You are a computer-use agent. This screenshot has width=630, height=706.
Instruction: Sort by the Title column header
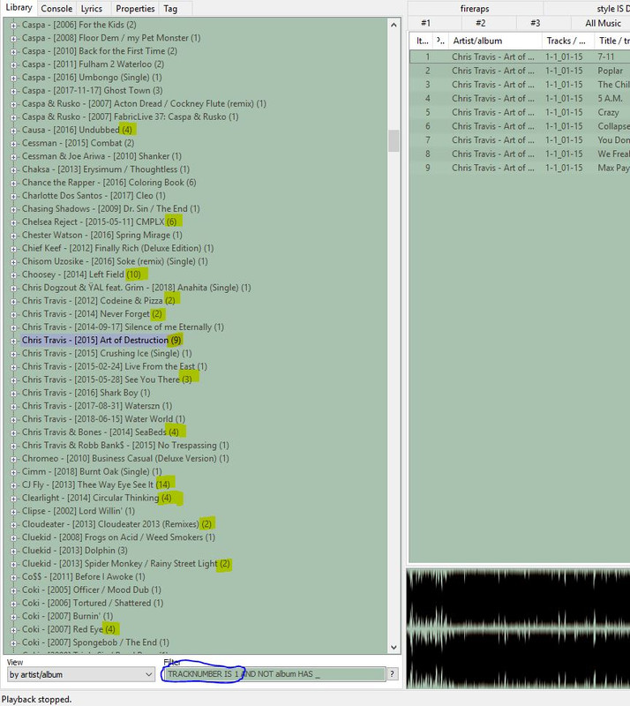[x=612, y=41]
